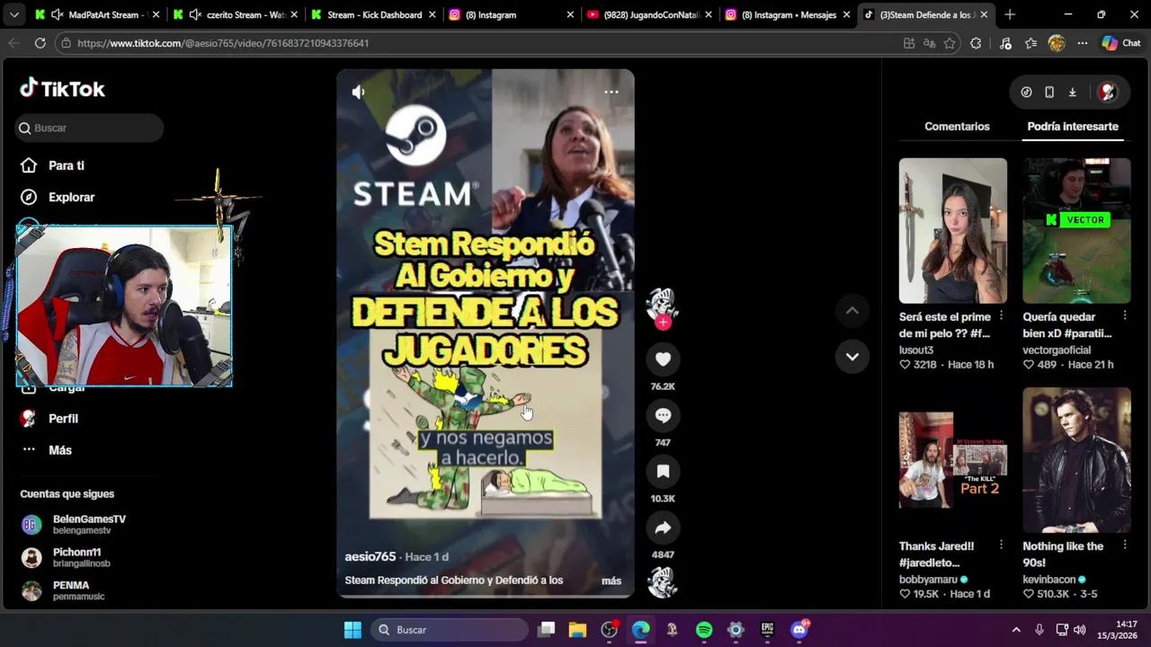Show hidden system tray icons
This screenshot has height=647, width=1151.
tap(1016, 630)
